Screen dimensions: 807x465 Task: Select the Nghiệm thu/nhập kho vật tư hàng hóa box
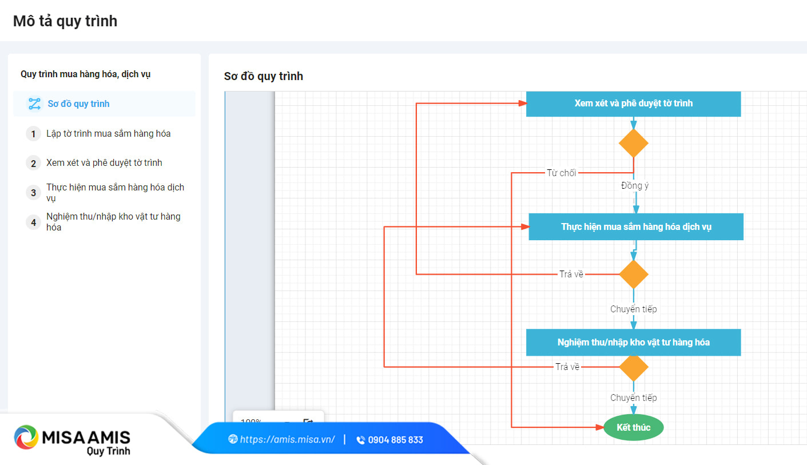click(x=634, y=342)
